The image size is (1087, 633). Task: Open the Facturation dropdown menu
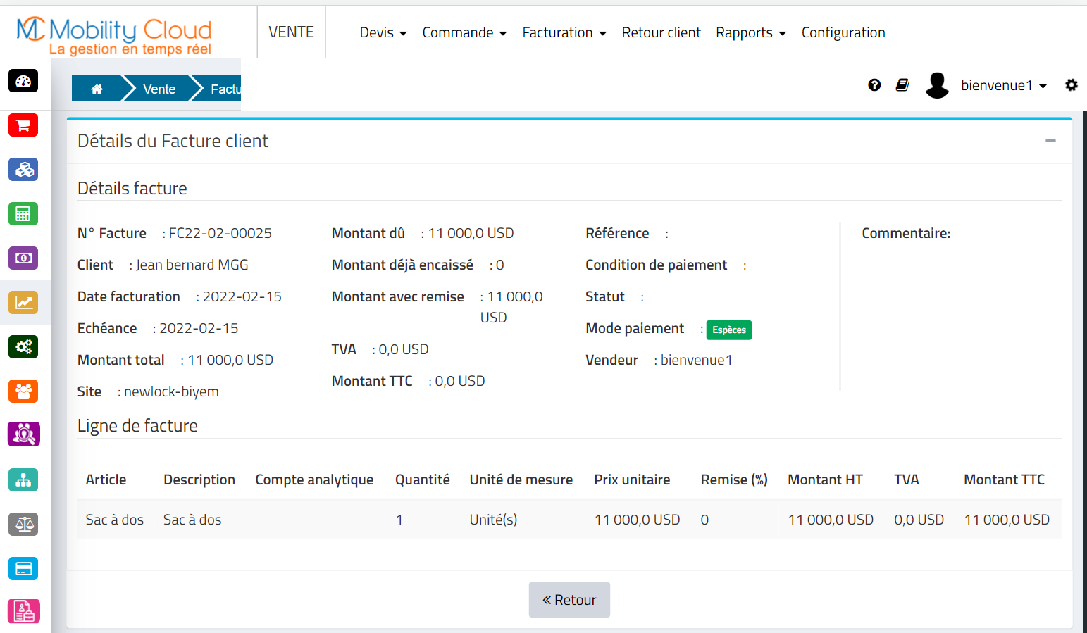click(564, 33)
